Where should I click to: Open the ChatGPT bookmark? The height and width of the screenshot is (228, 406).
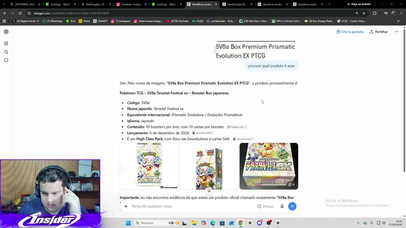[x=100, y=21]
